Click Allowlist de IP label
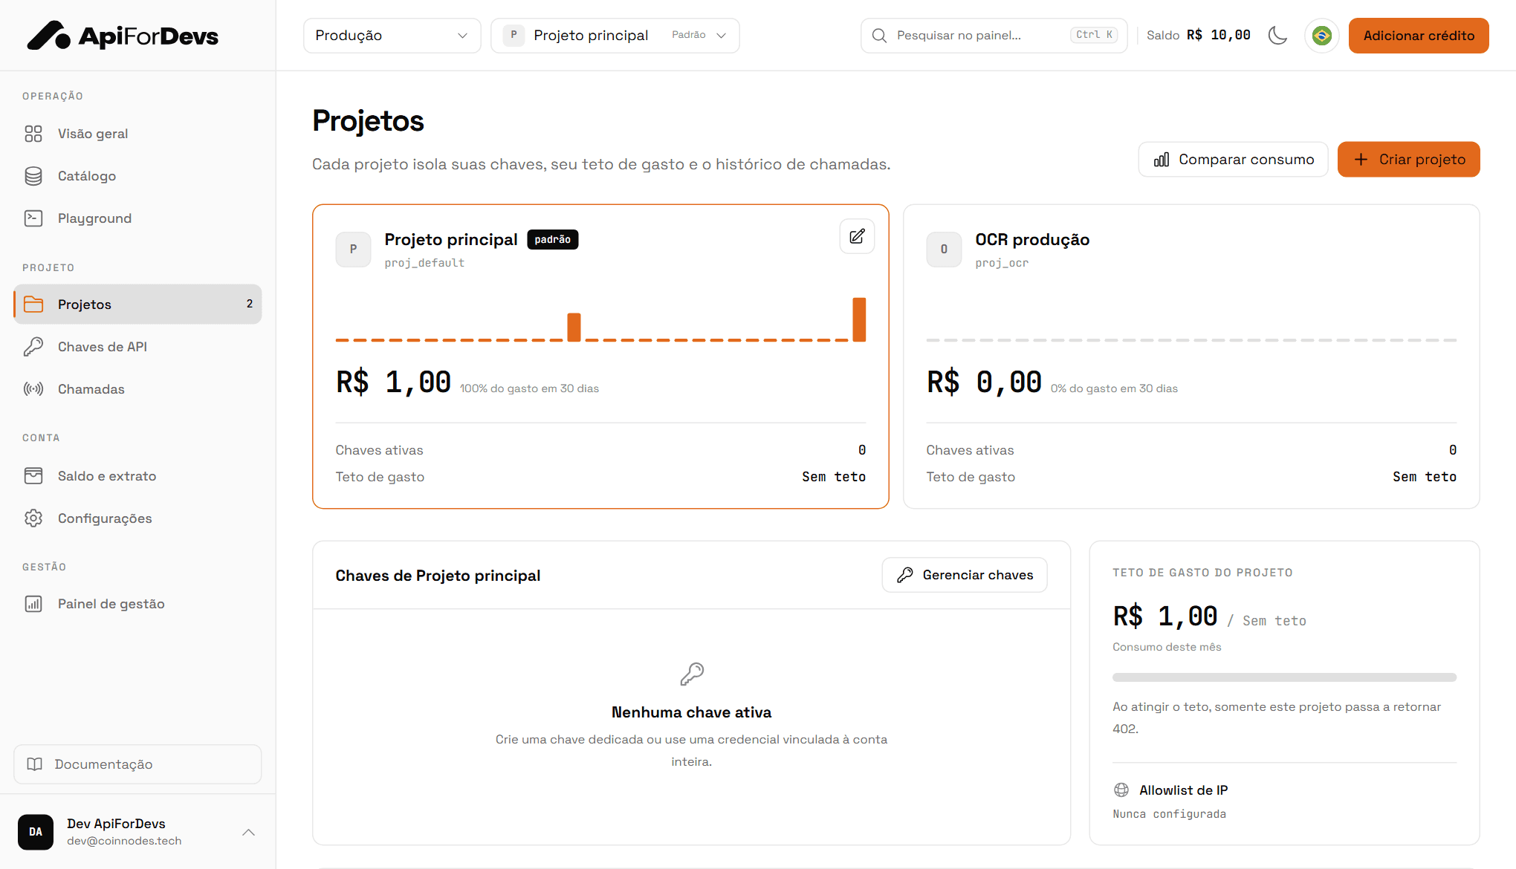Image resolution: width=1516 pixels, height=869 pixels. pos(1183,790)
